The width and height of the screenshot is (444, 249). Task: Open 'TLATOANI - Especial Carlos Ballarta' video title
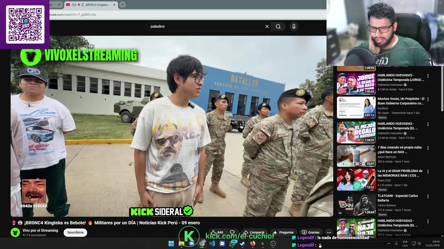[x=398, y=198]
